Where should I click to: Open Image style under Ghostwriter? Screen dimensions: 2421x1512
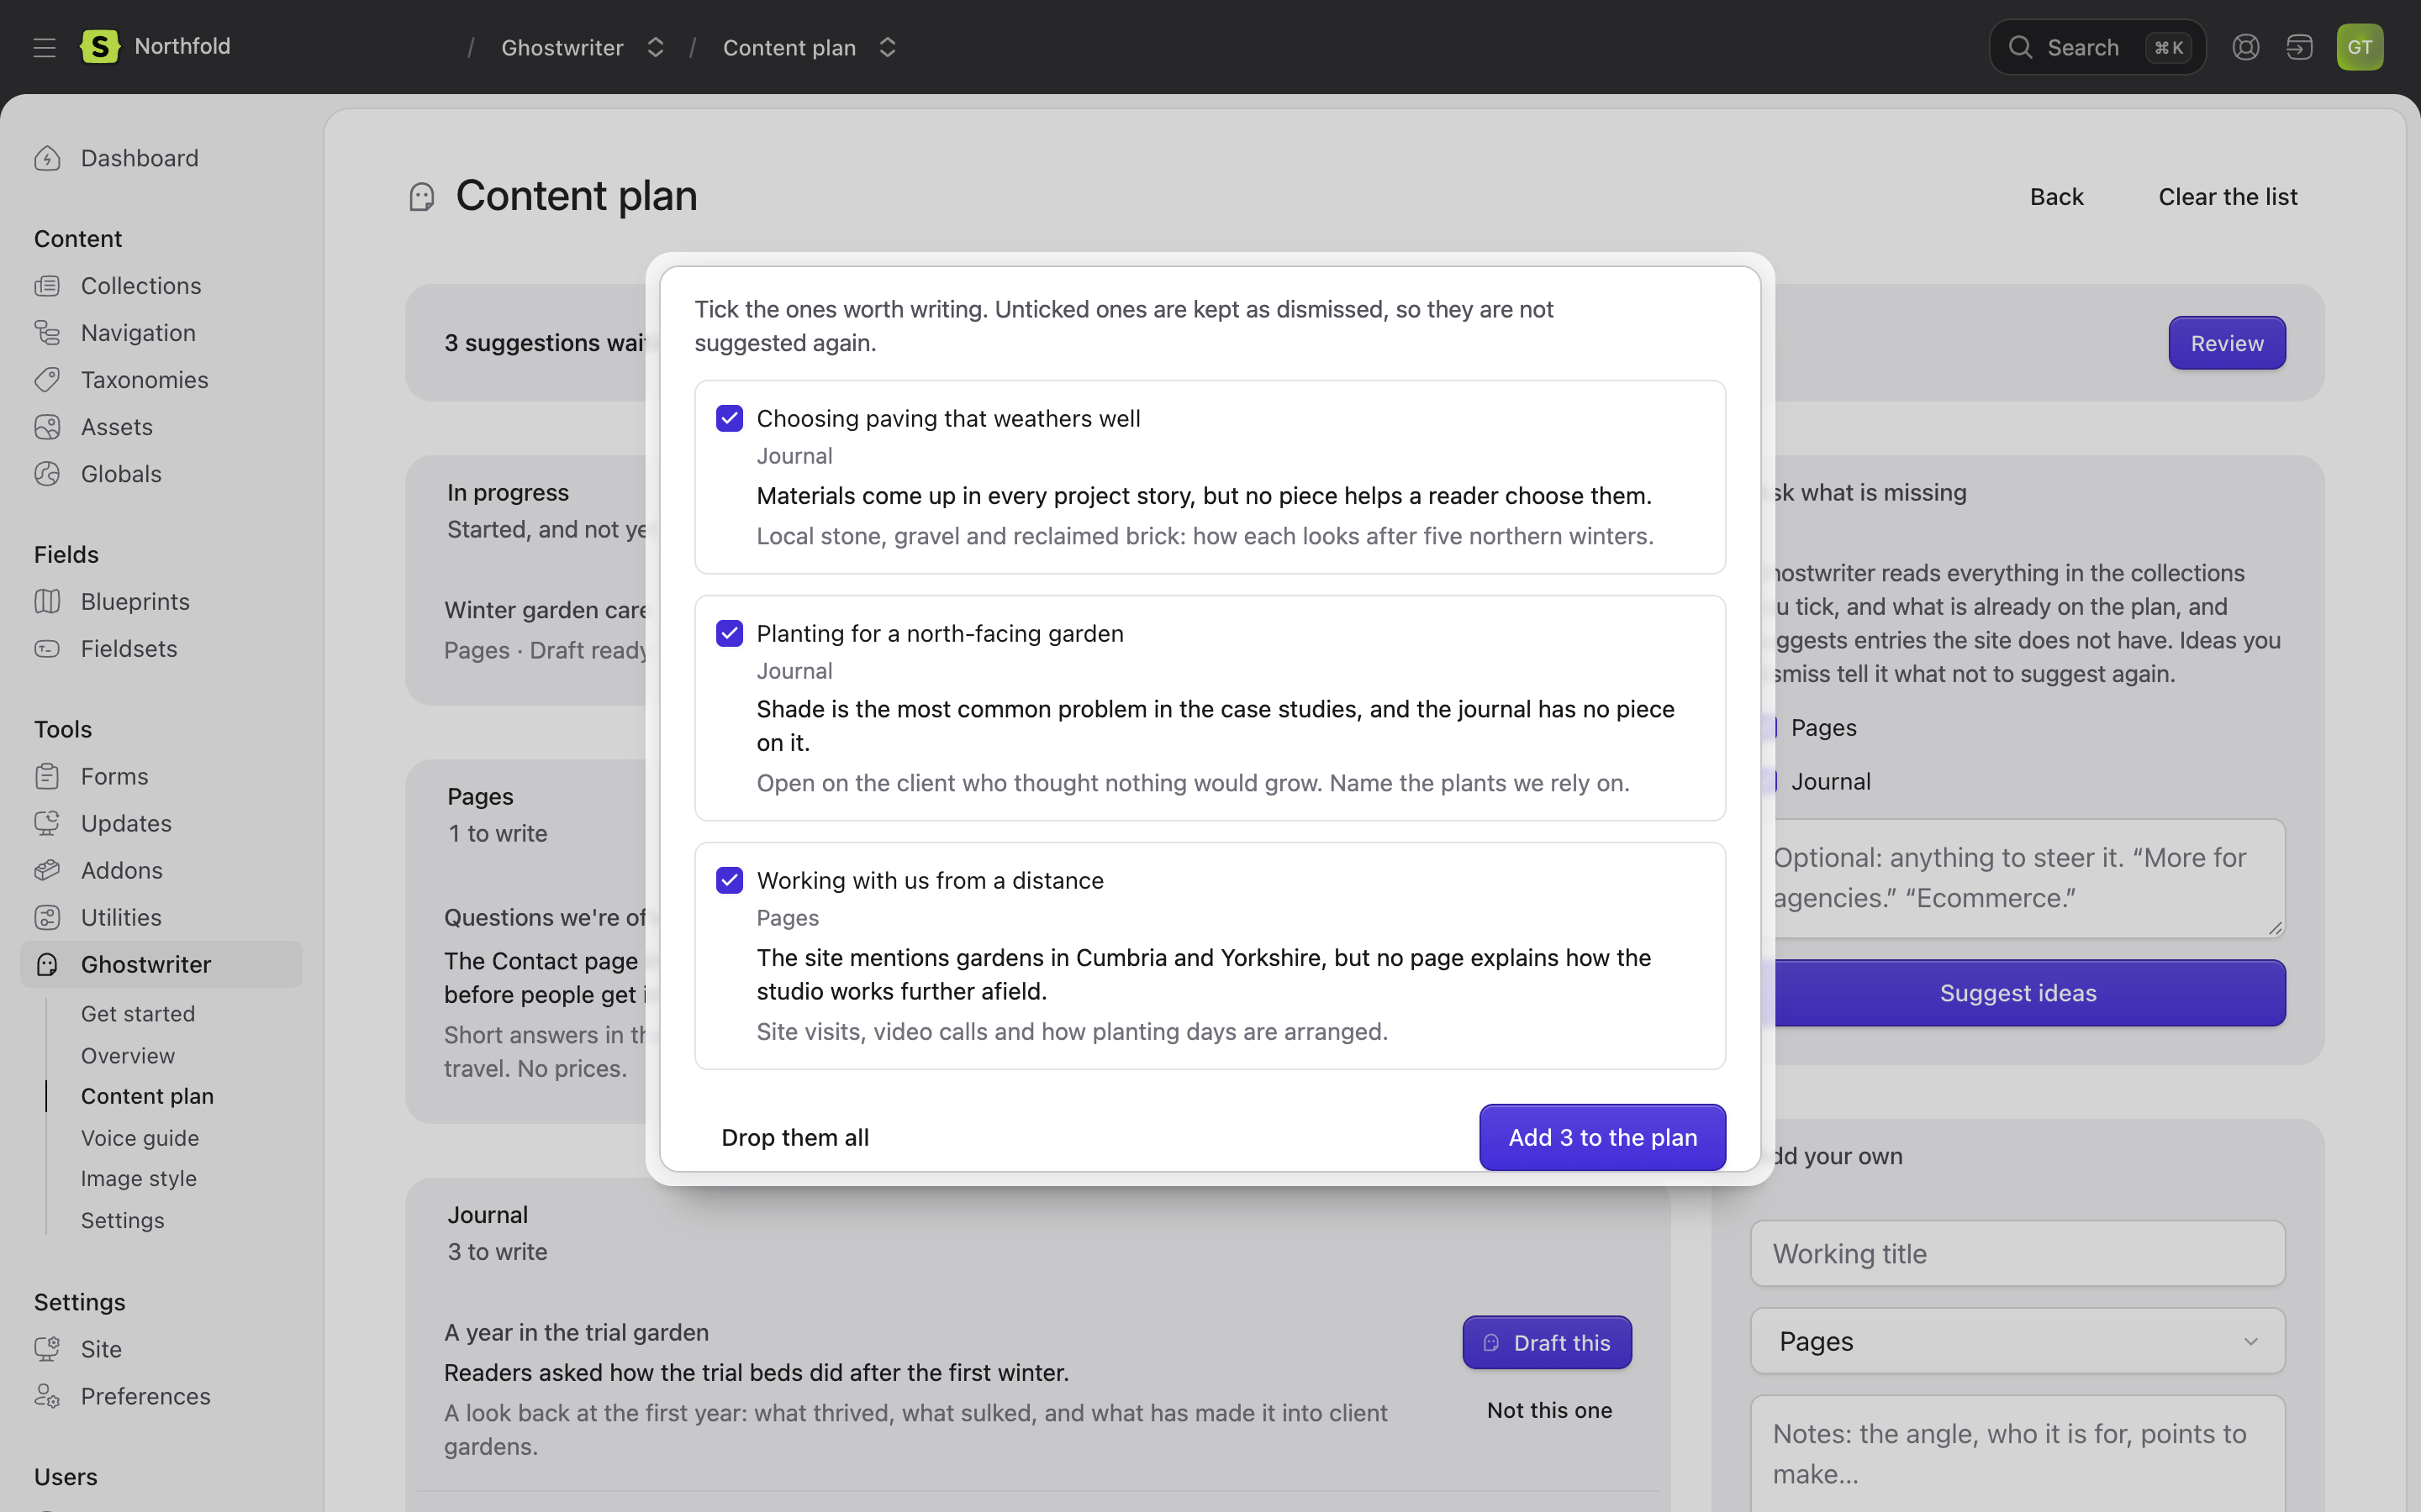coord(139,1178)
